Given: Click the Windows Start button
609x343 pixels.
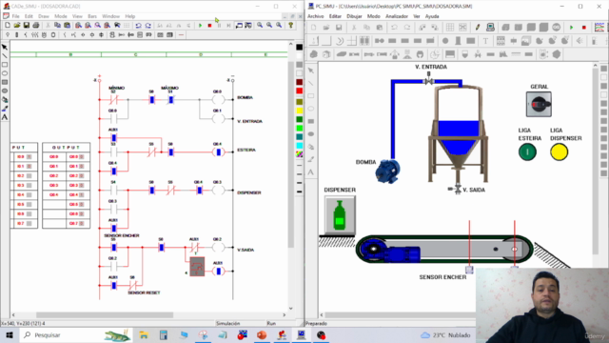Looking at the screenshot, I should (10, 334).
